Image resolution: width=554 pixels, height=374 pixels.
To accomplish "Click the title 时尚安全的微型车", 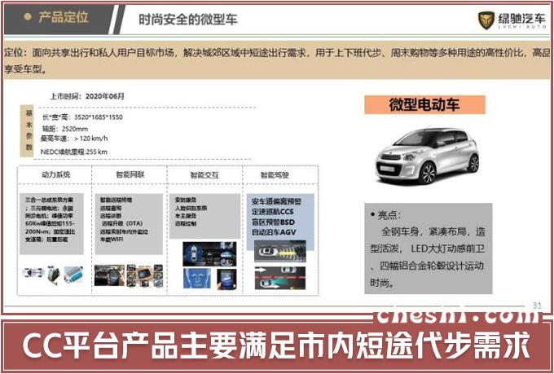I will 187,20.
